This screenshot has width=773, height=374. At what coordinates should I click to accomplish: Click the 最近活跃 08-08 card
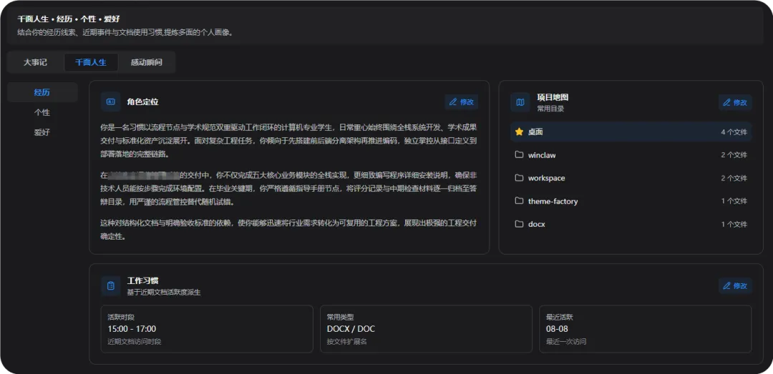click(x=646, y=329)
